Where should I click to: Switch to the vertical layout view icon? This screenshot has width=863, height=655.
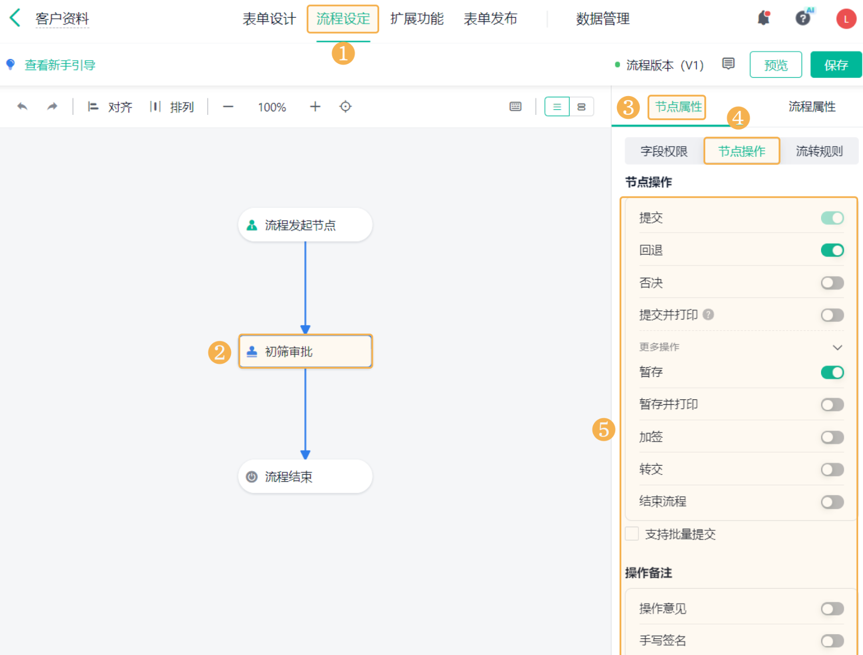click(x=557, y=107)
